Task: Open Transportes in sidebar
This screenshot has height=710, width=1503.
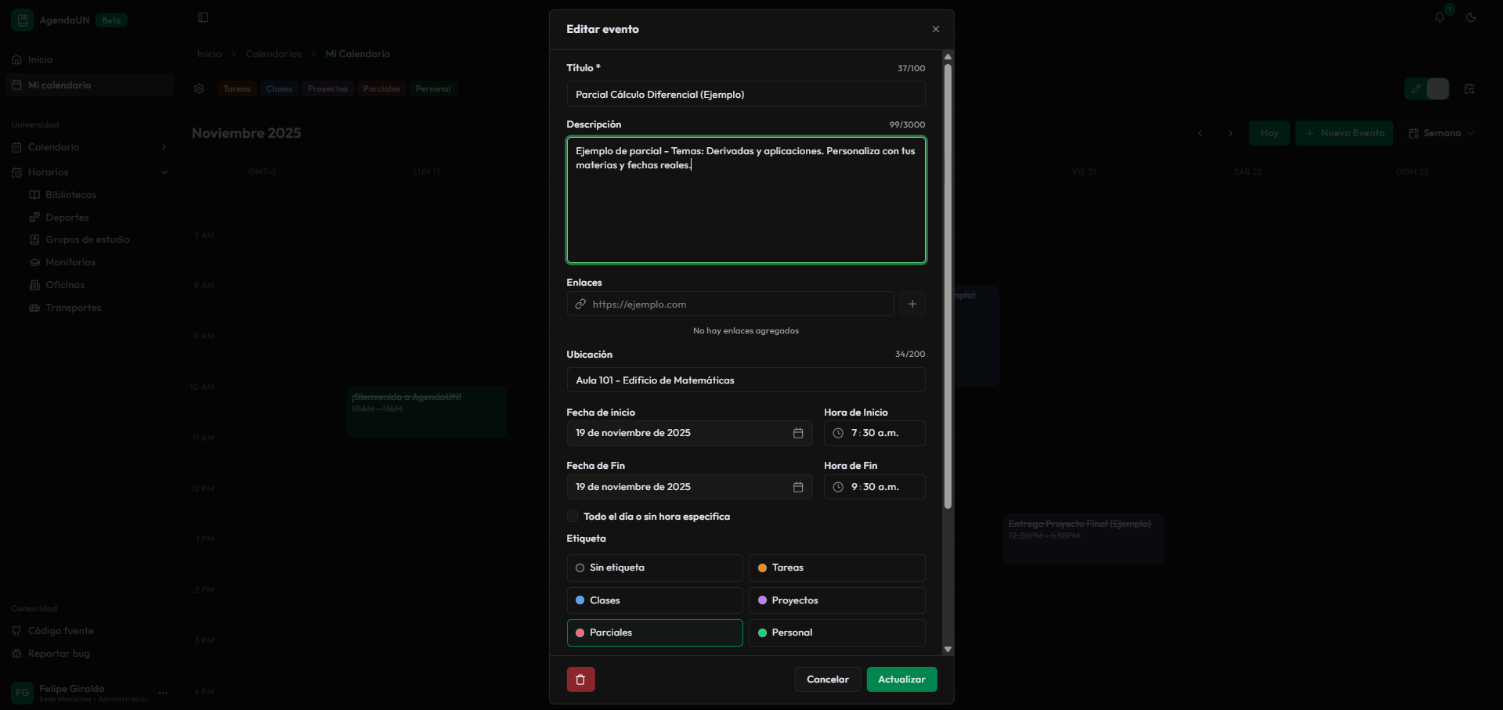Action: (x=73, y=308)
